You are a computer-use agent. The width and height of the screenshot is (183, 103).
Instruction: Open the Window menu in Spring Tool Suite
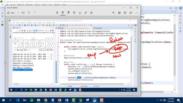(x=57, y=5)
